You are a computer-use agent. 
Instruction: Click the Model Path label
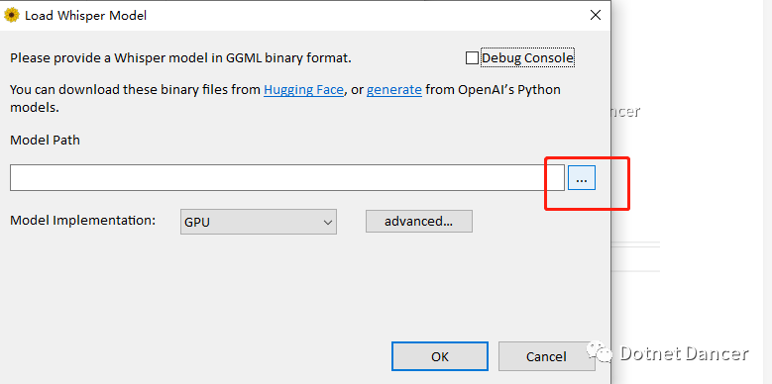(45, 141)
